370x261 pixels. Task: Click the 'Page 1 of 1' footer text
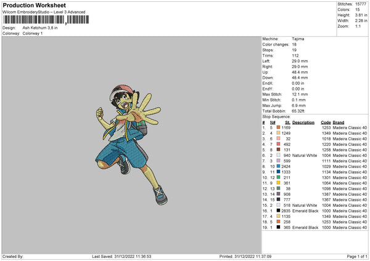pos(357,256)
